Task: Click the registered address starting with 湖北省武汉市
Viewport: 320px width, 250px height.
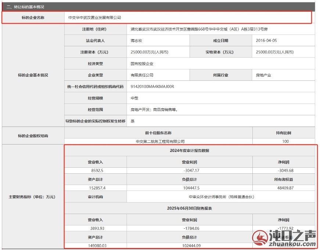Action: (199, 29)
